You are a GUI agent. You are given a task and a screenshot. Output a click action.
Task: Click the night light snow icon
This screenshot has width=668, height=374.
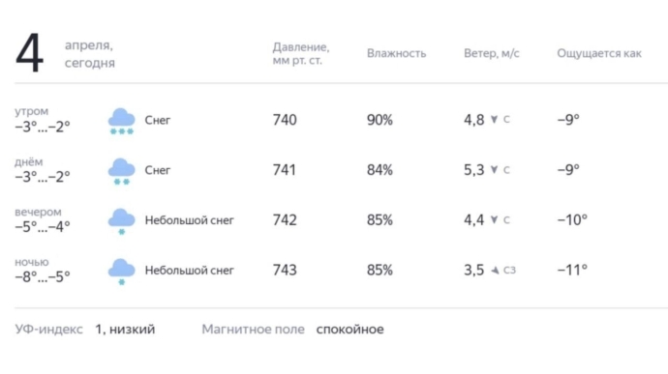(x=121, y=272)
